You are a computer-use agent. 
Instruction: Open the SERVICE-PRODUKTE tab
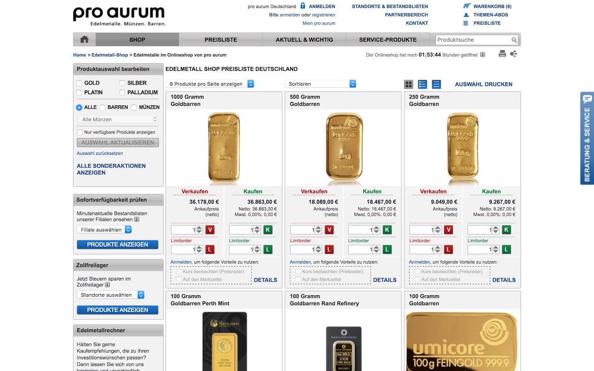[388, 39]
